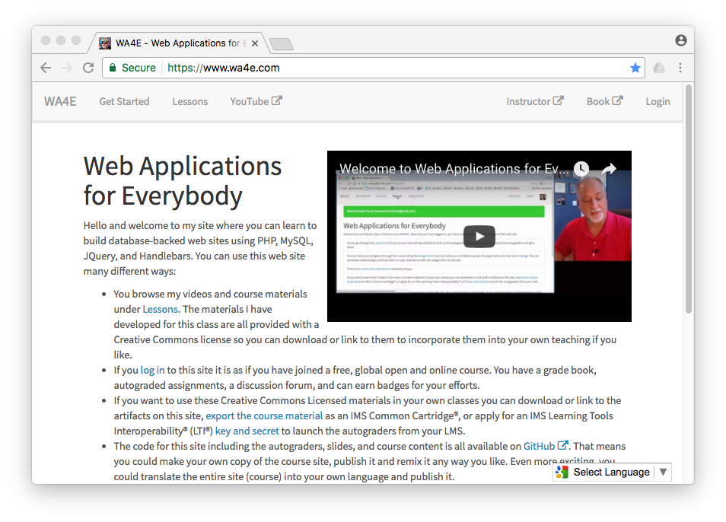
Task: Click the macOS window zoom button
Action: (x=76, y=40)
